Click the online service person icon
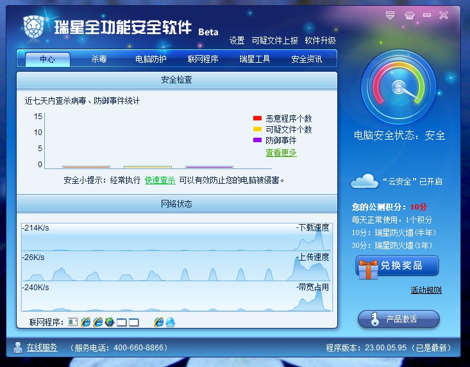 click(18, 348)
